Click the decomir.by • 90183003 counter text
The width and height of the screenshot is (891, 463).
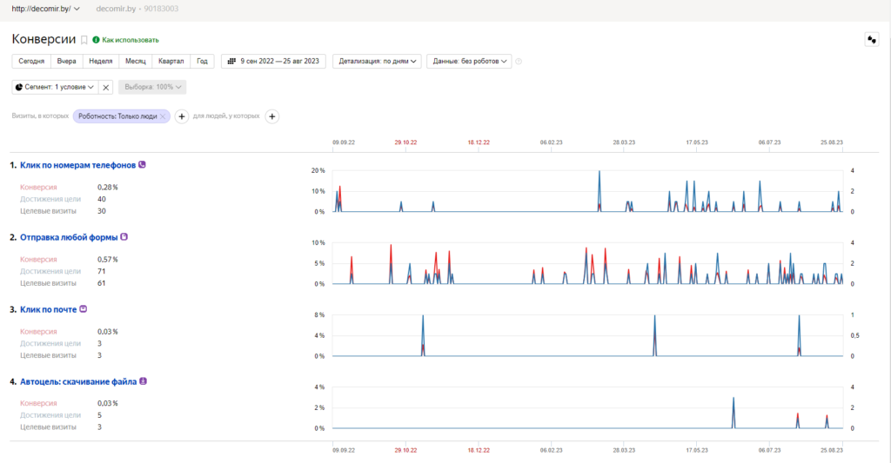[137, 9]
